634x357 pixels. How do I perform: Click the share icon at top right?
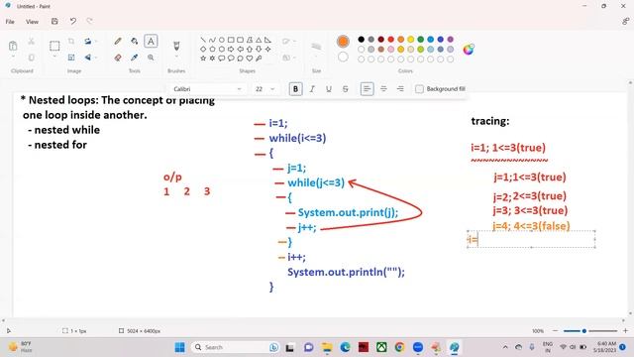(625, 22)
